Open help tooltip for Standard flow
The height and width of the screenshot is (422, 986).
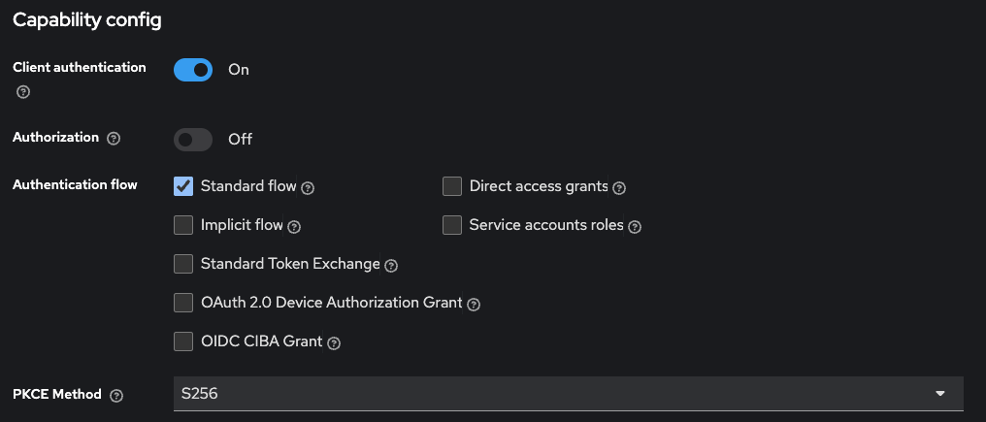[308, 187]
